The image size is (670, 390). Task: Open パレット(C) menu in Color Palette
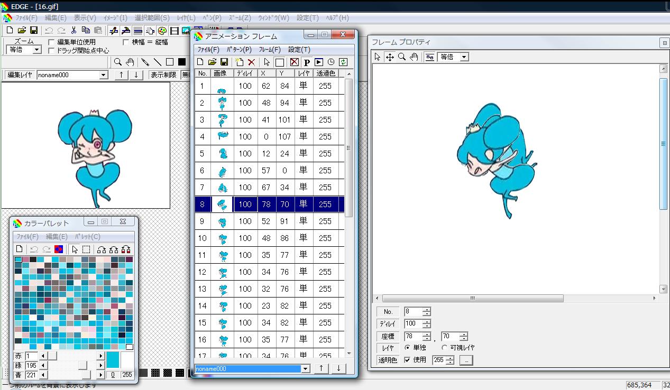(87, 237)
